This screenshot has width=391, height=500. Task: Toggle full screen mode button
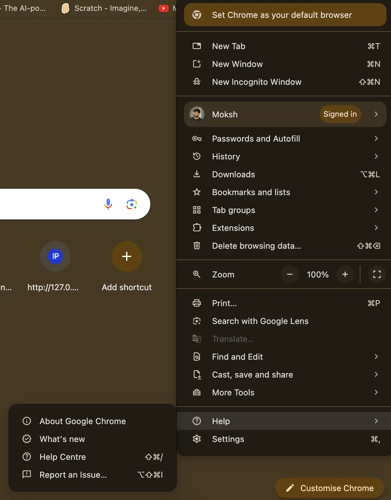(377, 274)
